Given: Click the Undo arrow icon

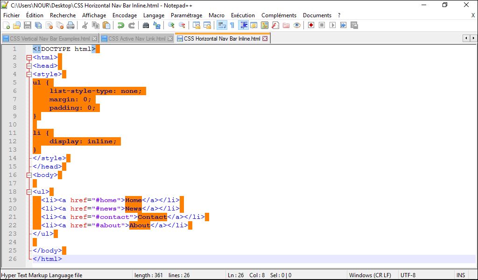Looking at the screenshot, I should tap(121, 25).
